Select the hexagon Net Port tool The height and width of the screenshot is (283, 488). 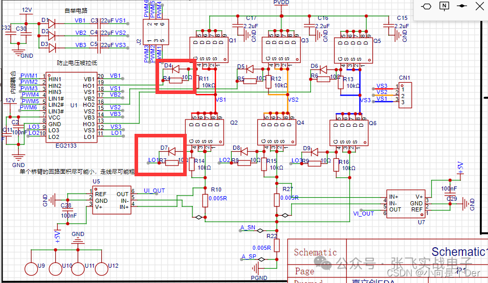pyautogui.click(x=426, y=6)
